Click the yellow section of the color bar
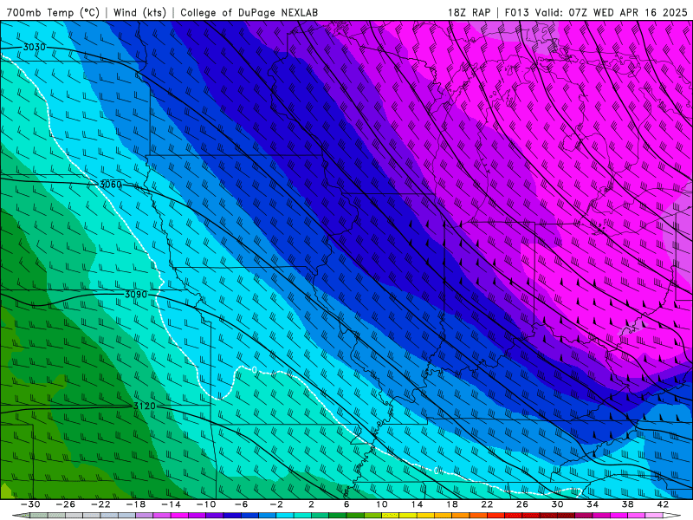 pyautogui.click(x=408, y=516)
